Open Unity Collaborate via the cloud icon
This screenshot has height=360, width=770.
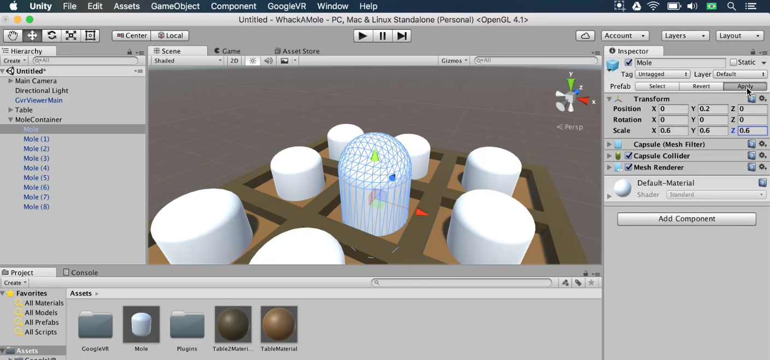pos(585,35)
